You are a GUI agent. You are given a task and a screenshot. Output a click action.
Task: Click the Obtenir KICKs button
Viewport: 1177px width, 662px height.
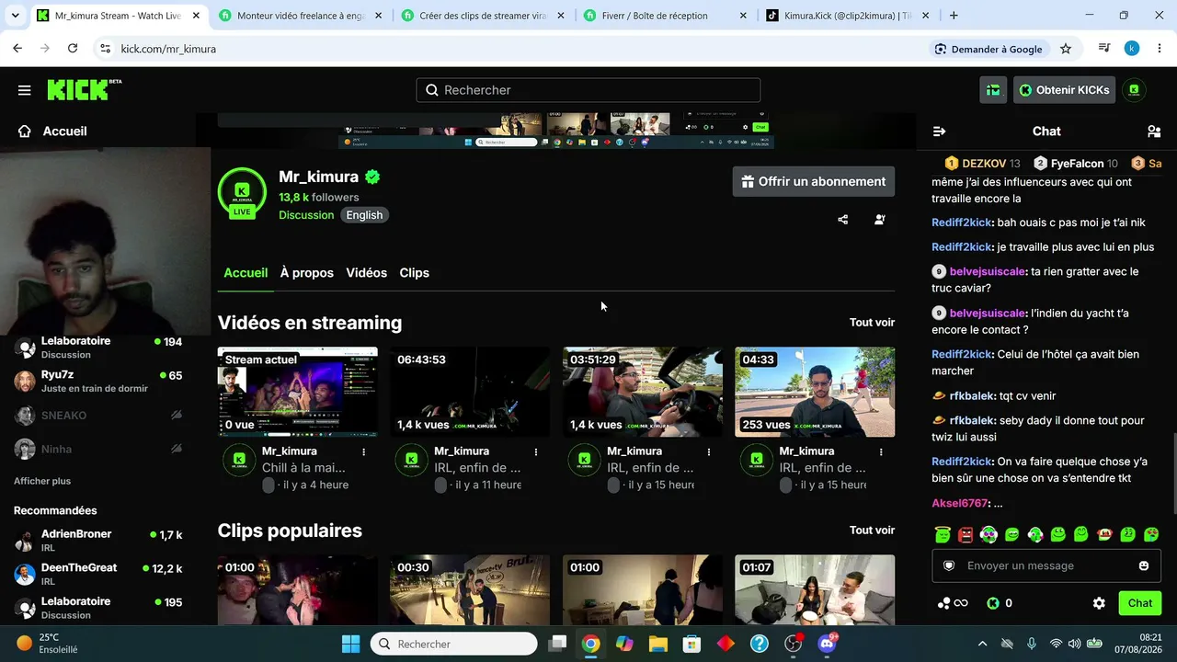point(1064,90)
